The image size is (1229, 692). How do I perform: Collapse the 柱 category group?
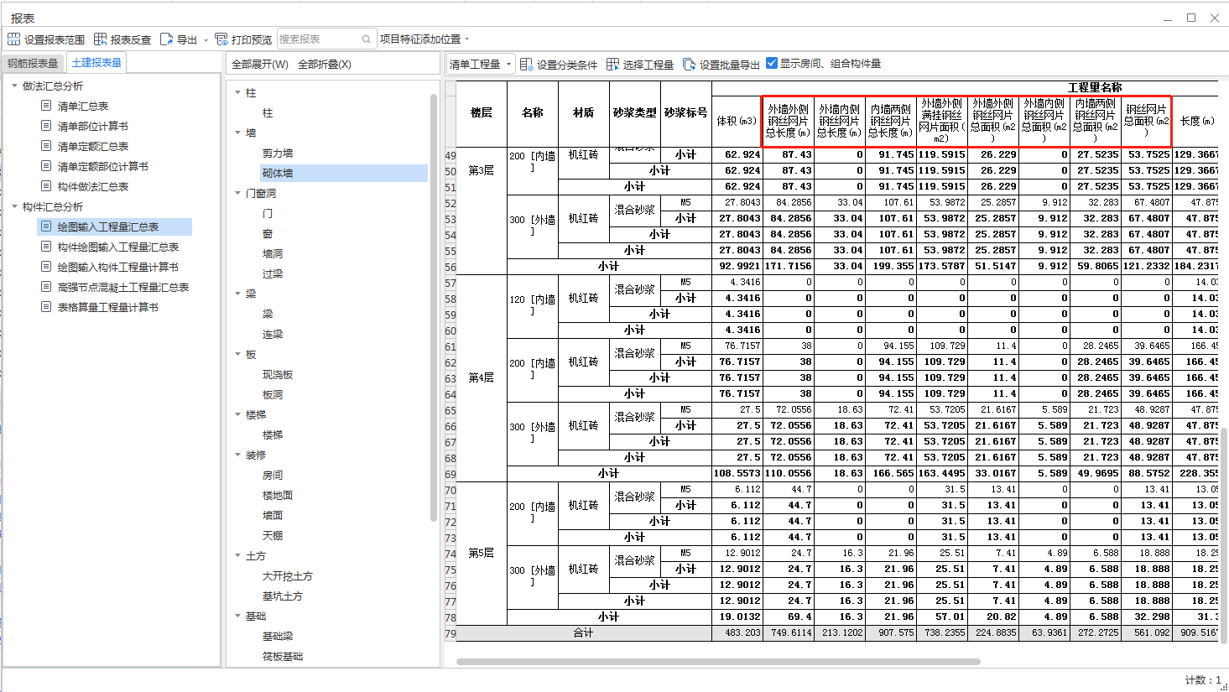coord(238,92)
